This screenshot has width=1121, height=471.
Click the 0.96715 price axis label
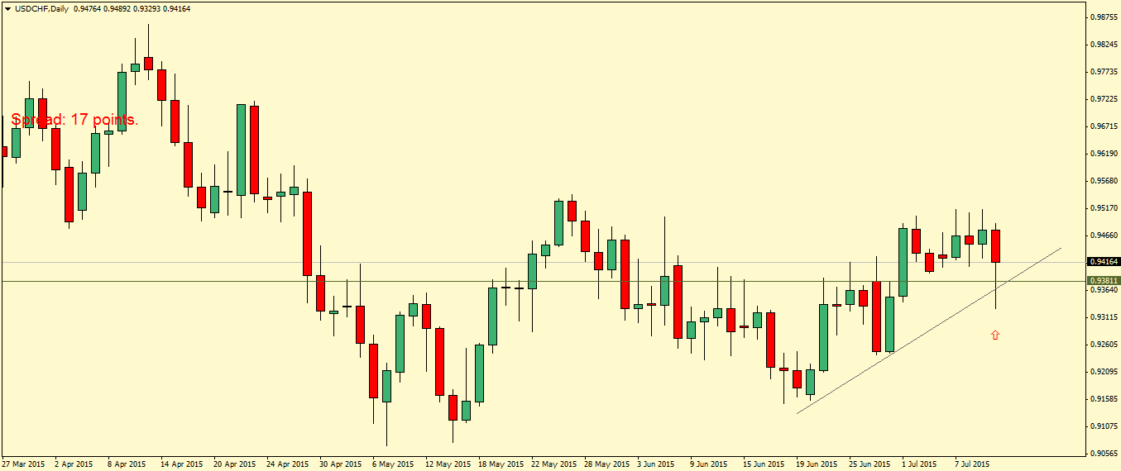point(1104,126)
